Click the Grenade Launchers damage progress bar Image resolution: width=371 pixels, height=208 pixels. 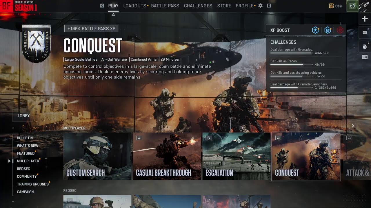pos(292,88)
